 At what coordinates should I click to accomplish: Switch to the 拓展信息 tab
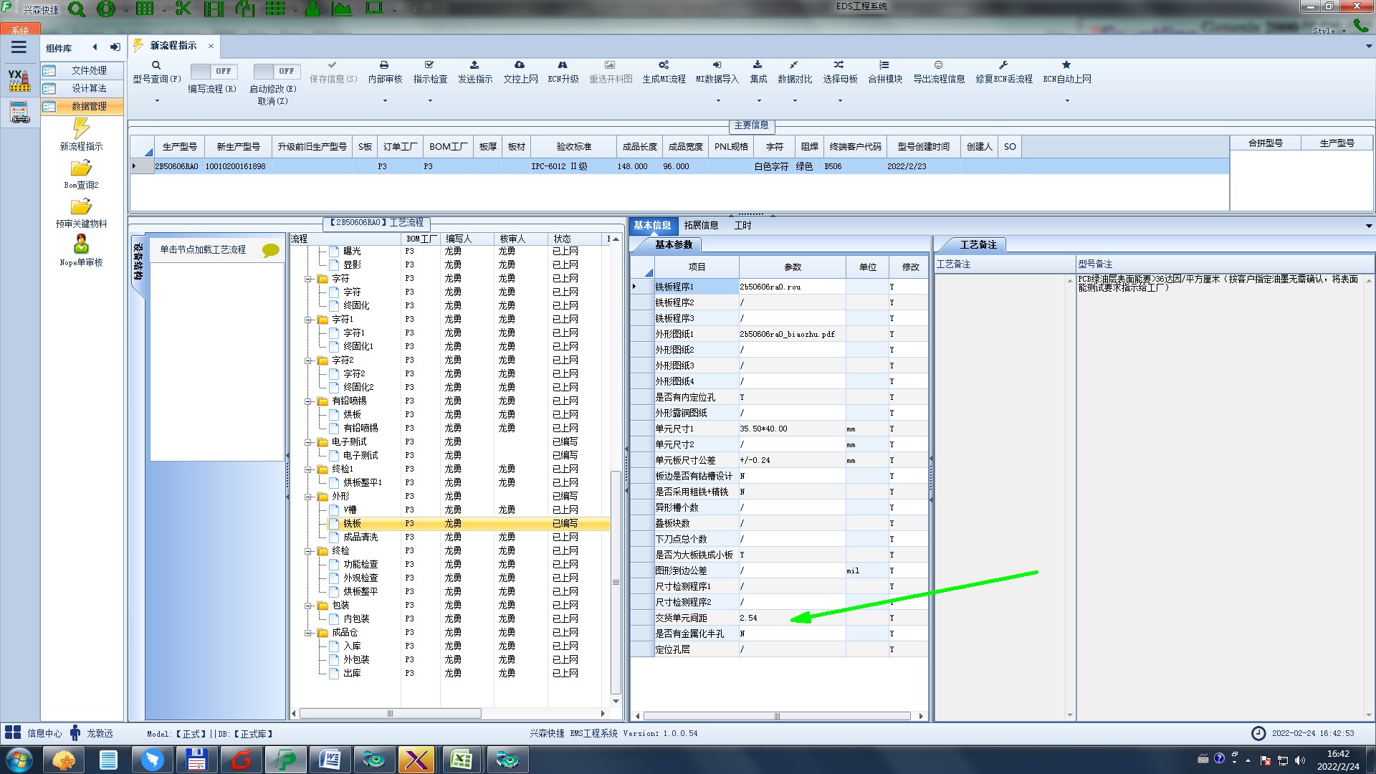point(700,225)
